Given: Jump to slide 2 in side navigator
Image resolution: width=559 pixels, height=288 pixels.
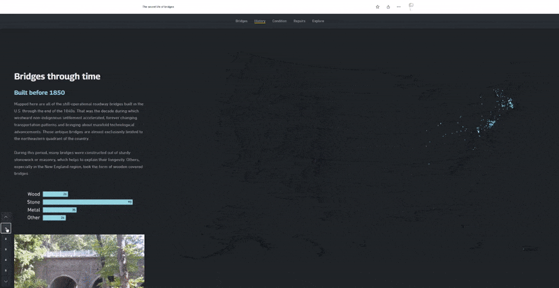Looking at the screenshot, I should point(6,239).
